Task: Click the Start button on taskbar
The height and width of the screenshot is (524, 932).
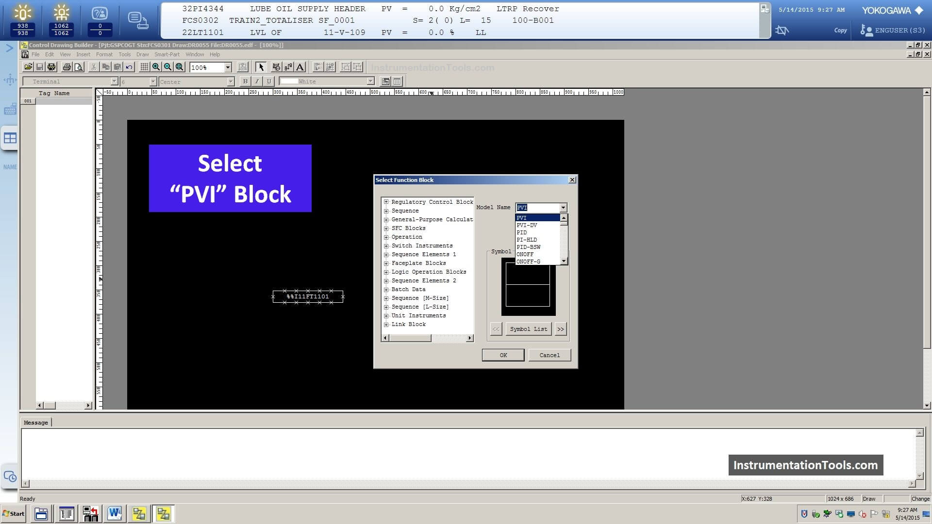Action: 14,514
